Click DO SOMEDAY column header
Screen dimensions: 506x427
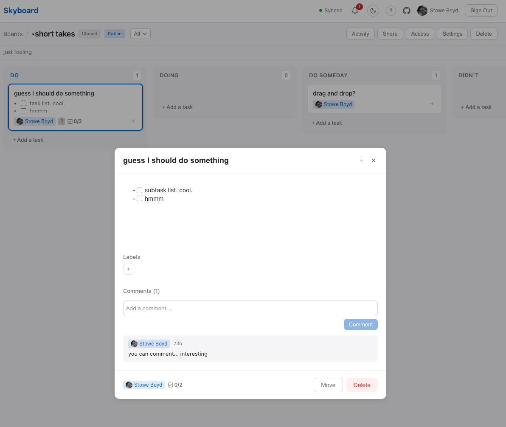click(x=328, y=76)
